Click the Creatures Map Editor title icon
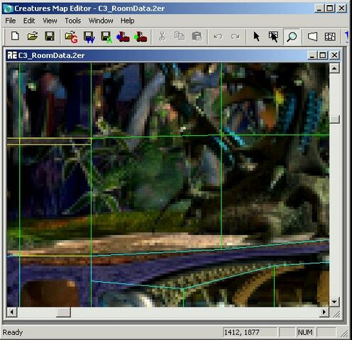352x340 pixels. [9, 8]
